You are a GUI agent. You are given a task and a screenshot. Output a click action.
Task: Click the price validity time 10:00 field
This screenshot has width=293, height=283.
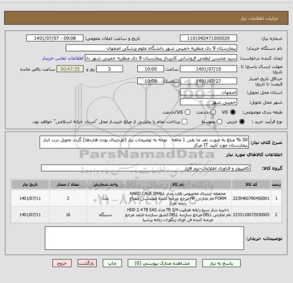coord(151,81)
